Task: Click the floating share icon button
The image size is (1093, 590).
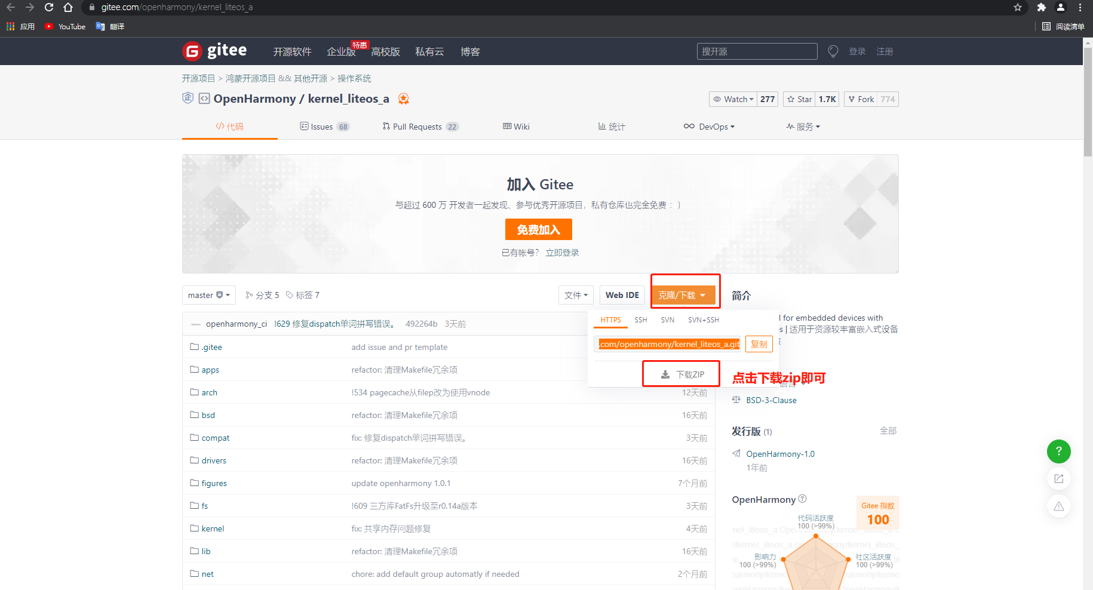Action: coord(1059,478)
